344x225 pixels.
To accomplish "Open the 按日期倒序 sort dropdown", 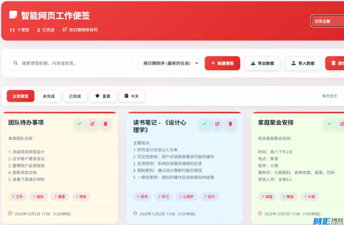I will pos(169,63).
